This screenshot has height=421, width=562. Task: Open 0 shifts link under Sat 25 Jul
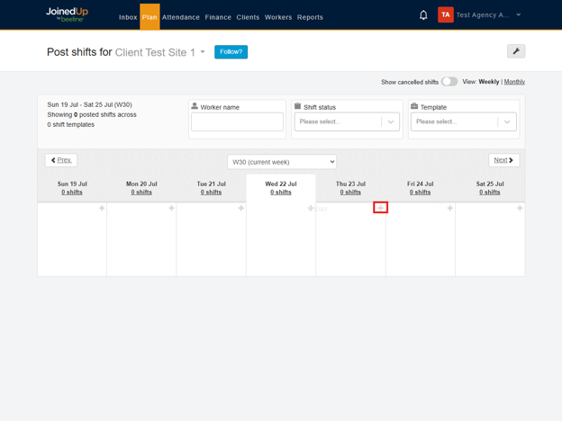point(490,192)
